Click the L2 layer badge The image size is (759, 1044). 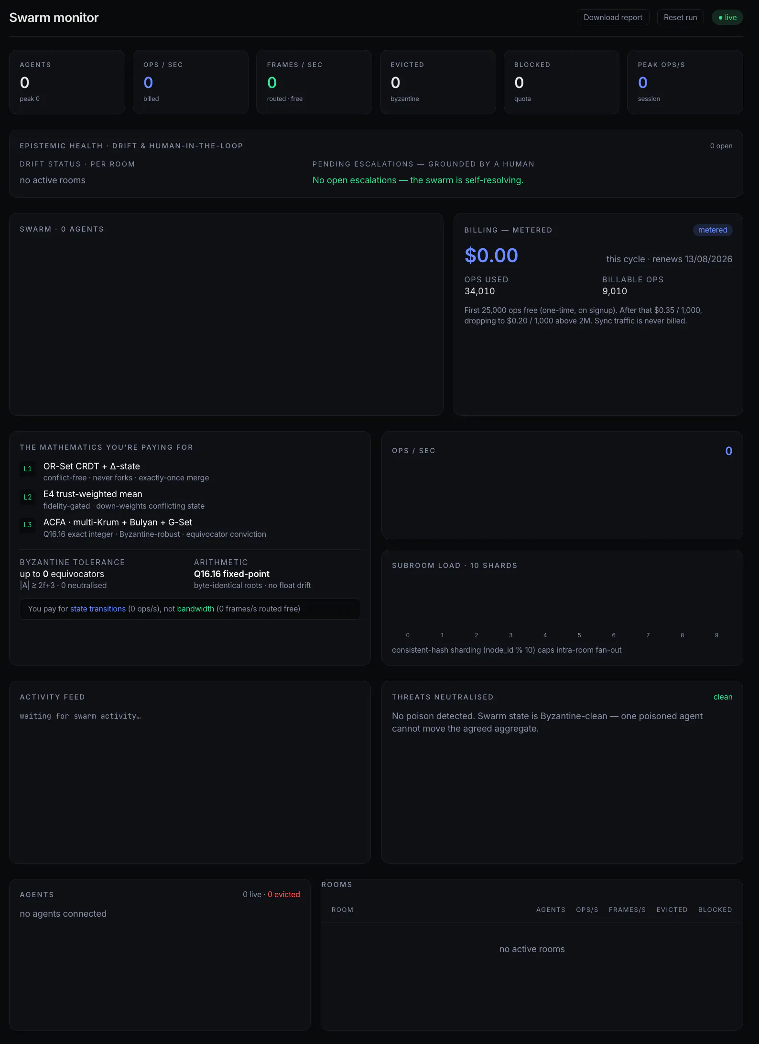pyautogui.click(x=28, y=497)
